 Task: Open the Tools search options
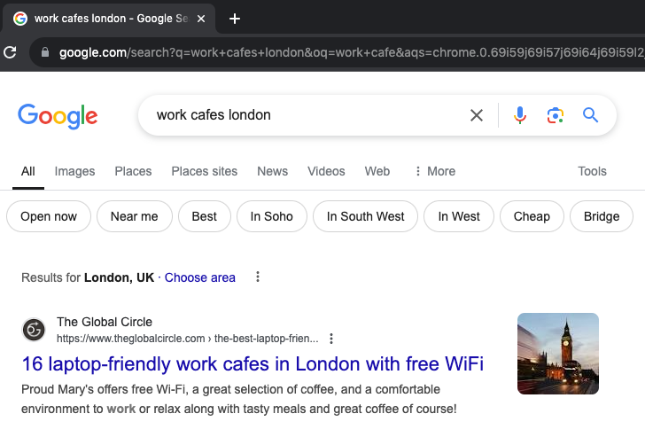592,171
